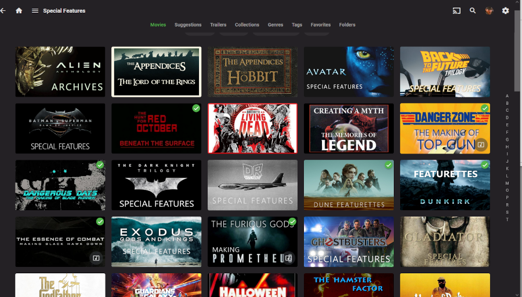The width and height of the screenshot is (522, 297).
Task: Switch to the Suggestions tab
Action: pyautogui.click(x=188, y=24)
